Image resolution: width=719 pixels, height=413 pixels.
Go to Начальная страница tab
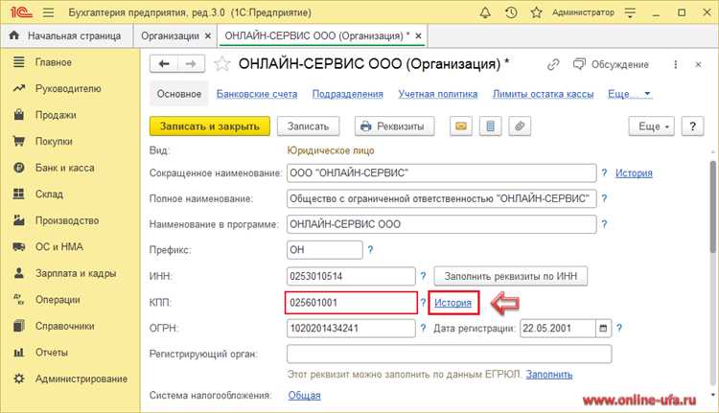click(67, 35)
